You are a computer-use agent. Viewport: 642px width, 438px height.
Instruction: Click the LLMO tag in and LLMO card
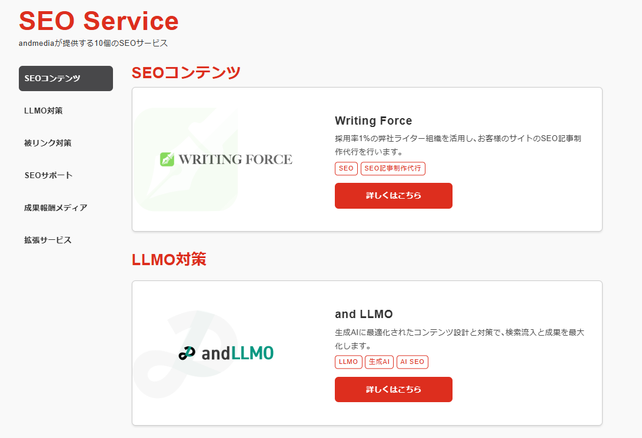click(x=348, y=362)
